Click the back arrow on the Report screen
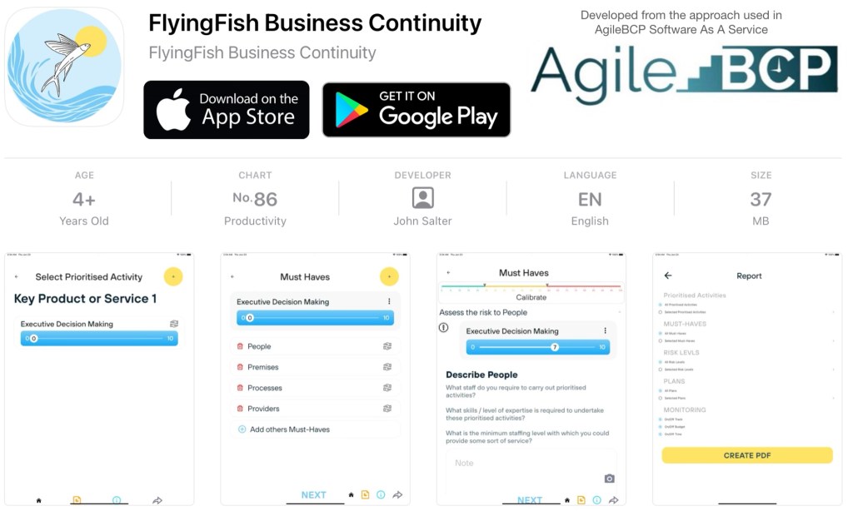Screen dimensions: 853x511 point(668,275)
